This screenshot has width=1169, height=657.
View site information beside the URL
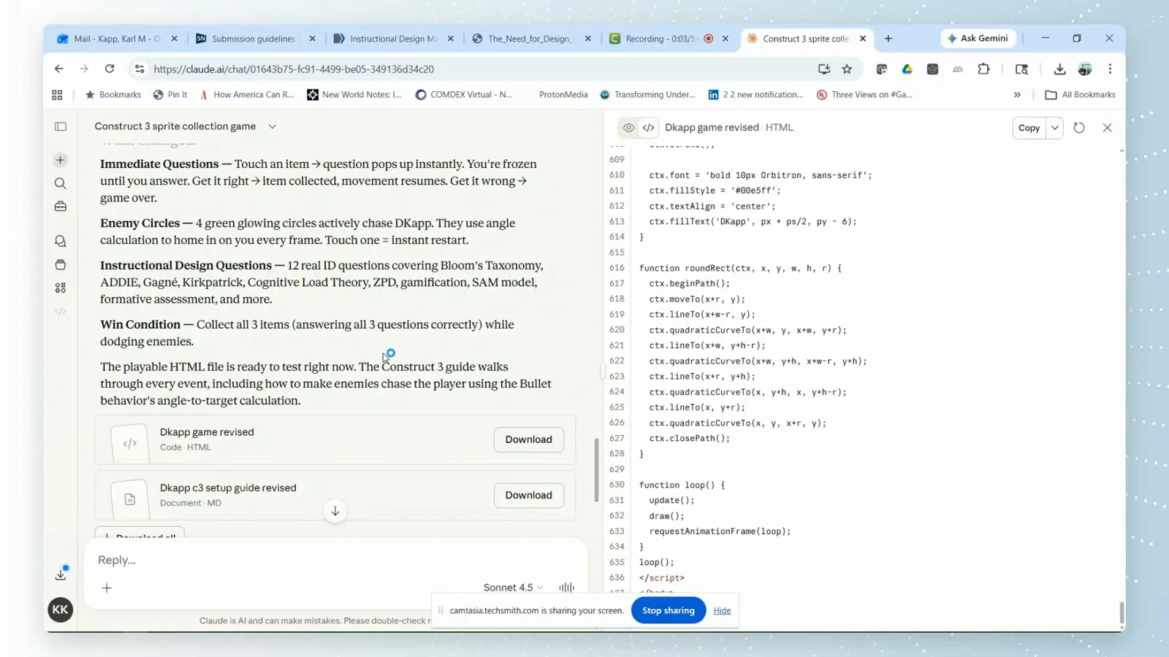(139, 69)
